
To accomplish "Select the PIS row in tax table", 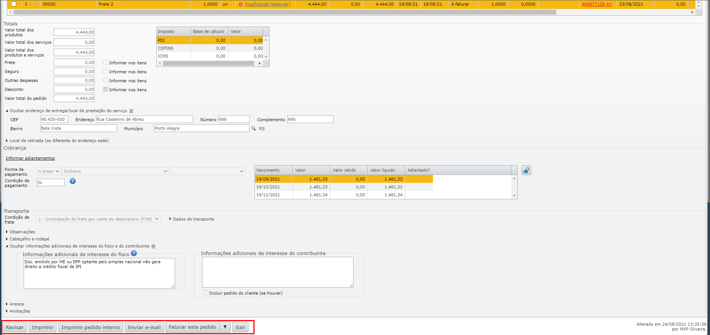I will coord(210,40).
